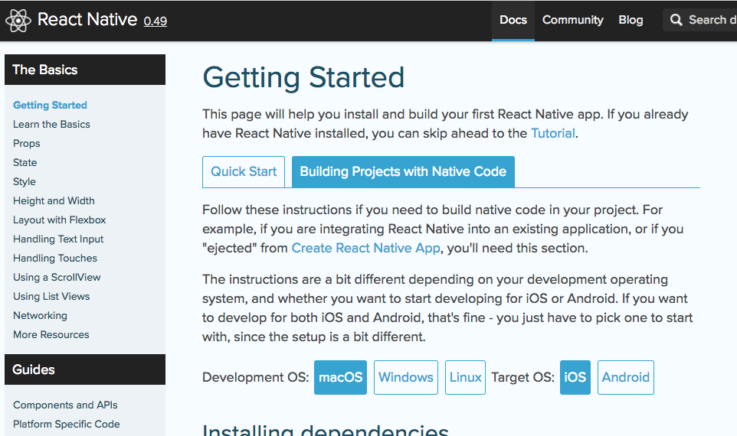Screen dimensions: 737x436
Task: Open Components and APIs guide
Action: point(65,405)
